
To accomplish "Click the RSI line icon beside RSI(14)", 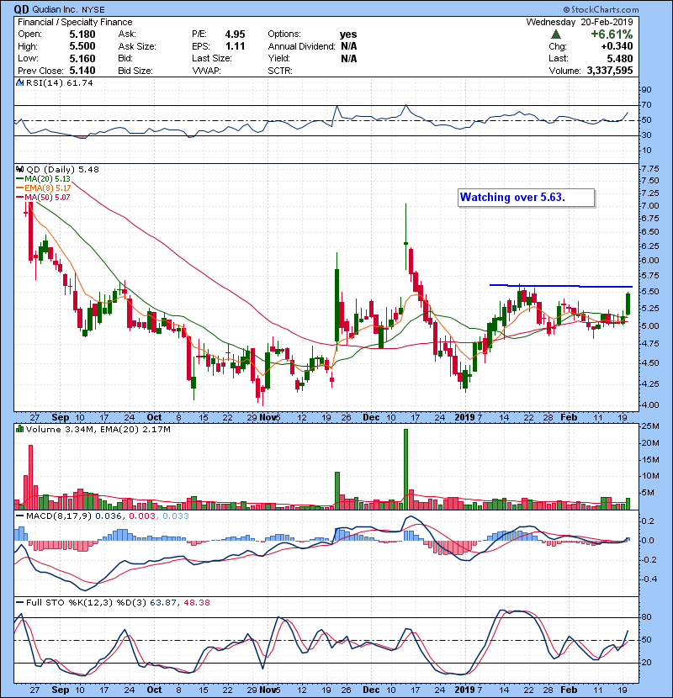I will pos(19,82).
